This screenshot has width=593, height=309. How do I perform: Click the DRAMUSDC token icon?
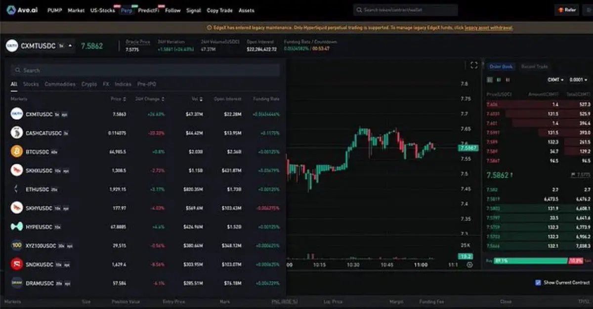[17, 283]
